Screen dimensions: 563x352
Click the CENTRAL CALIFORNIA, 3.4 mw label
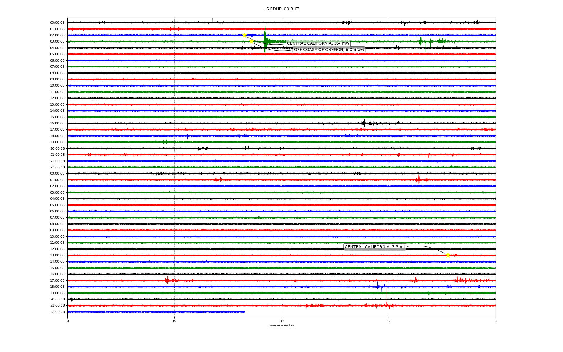pyautogui.click(x=318, y=43)
